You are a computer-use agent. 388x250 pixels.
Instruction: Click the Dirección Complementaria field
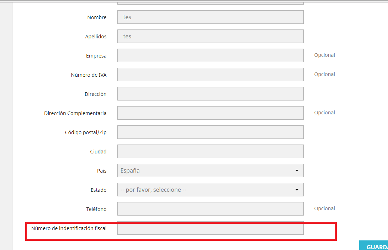click(x=210, y=113)
